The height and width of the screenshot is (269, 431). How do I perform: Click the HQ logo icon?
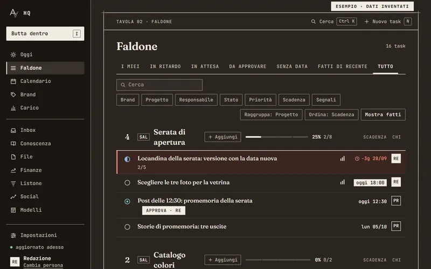(14, 13)
